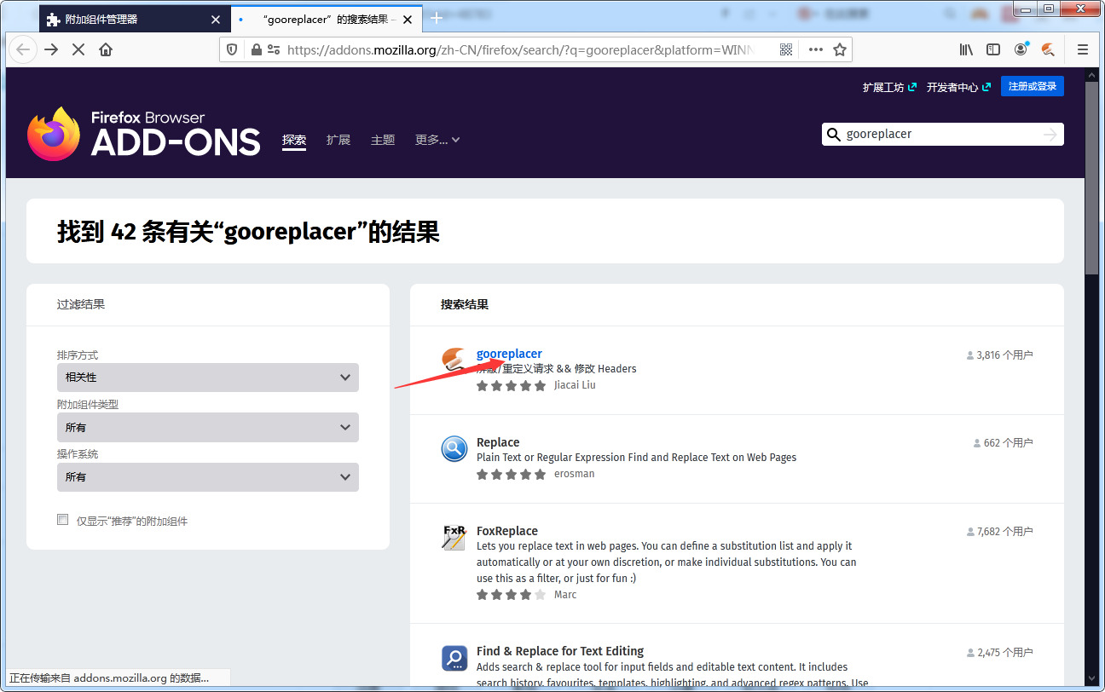The width and height of the screenshot is (1105, 692).
Task: Click the Find & Replace for Text Editing icon
Action: pos(454,659)
